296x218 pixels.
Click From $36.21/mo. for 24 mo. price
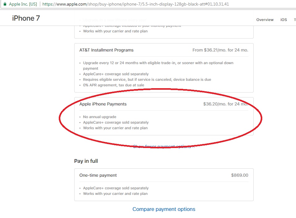pos(220,50)
